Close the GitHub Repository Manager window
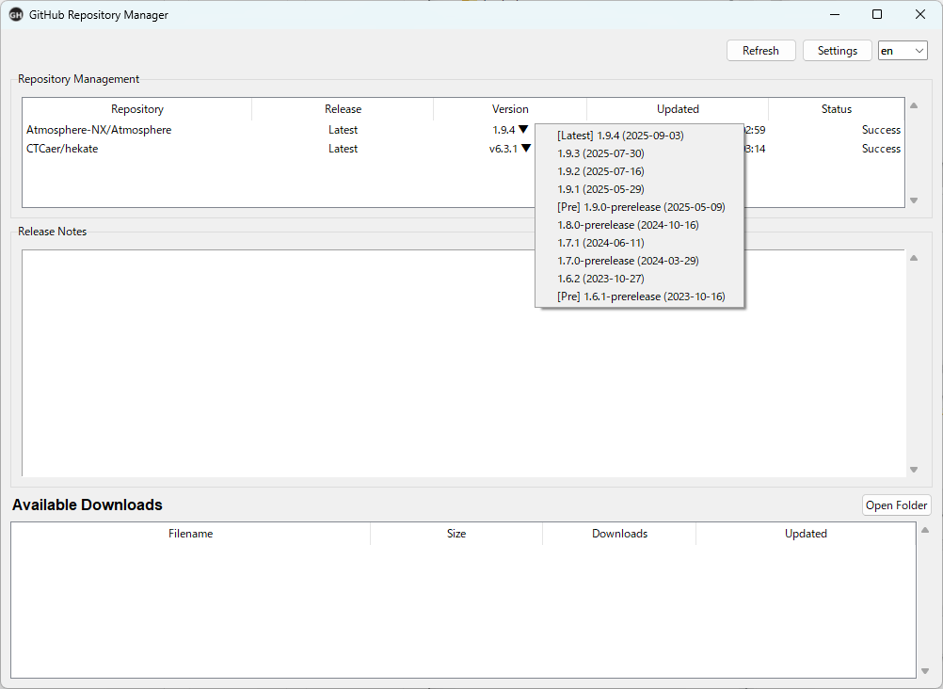Viewport: 943px width, 689px height. (x=920, y=14)
